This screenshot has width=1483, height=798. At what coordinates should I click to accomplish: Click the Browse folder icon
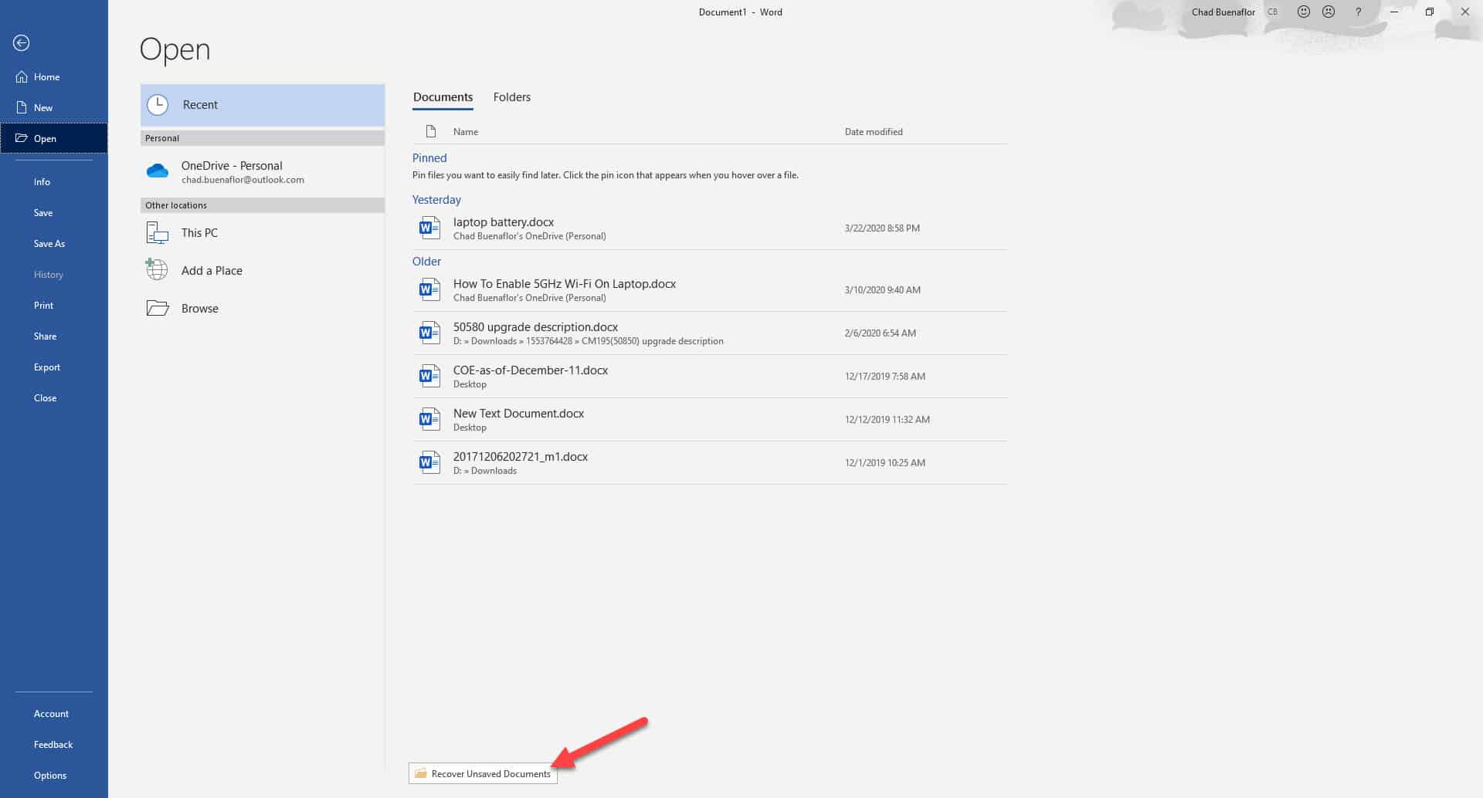158,309
